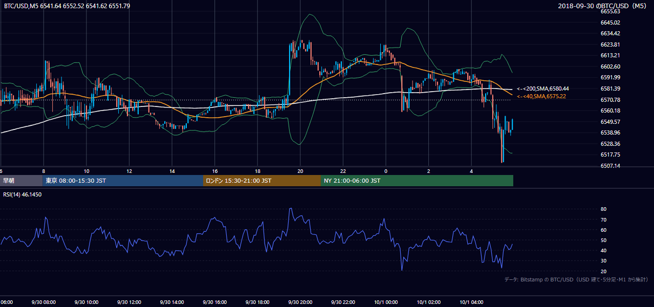
Task: Select the 東京 08:00-15:30 JST session bar
Action: (123, 181)
